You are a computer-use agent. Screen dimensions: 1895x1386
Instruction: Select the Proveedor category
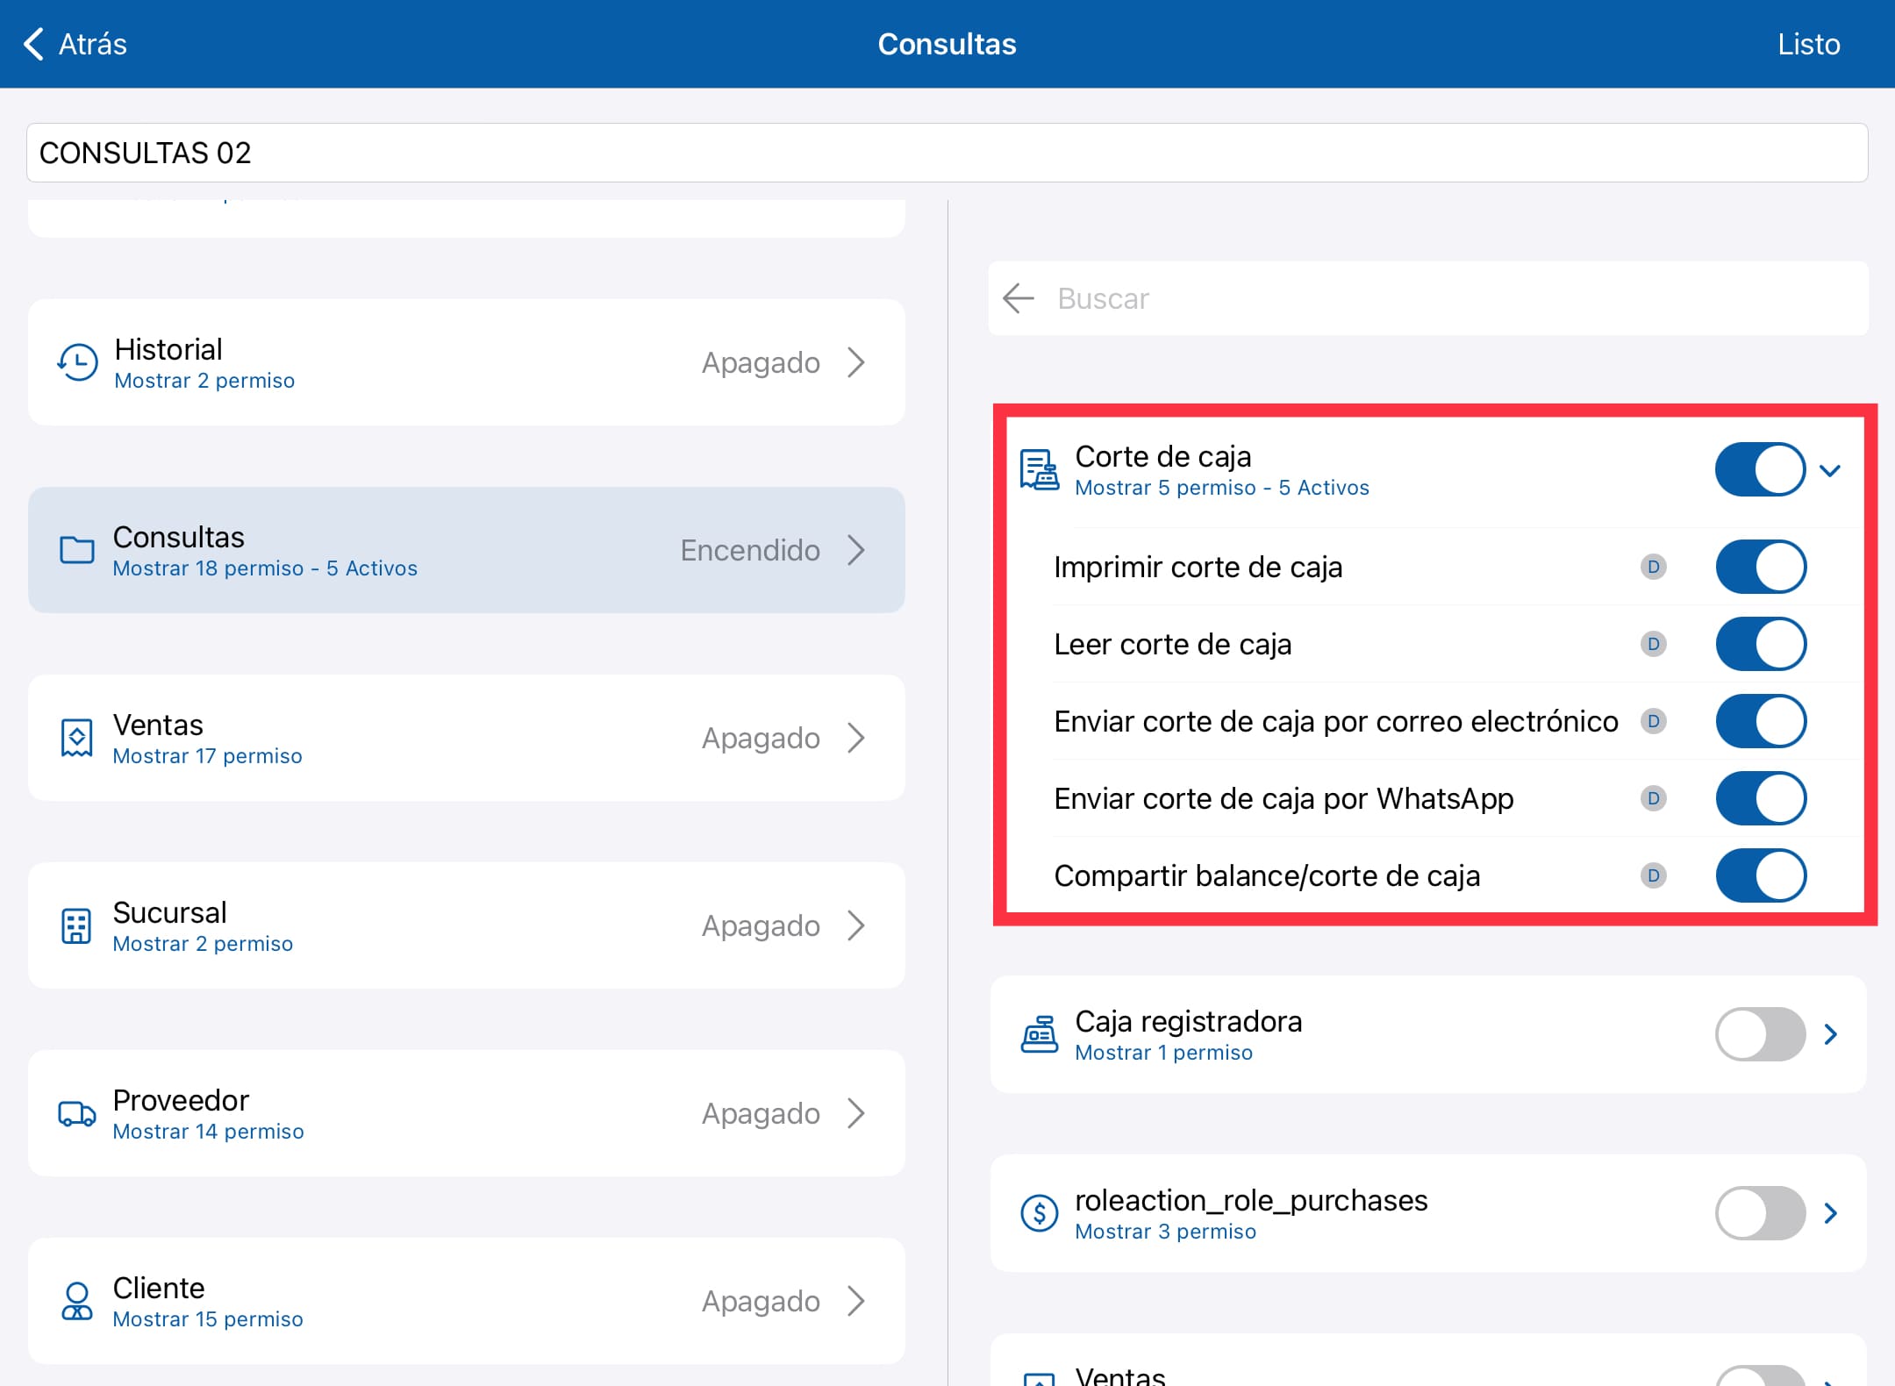(x=467, y=1113)
